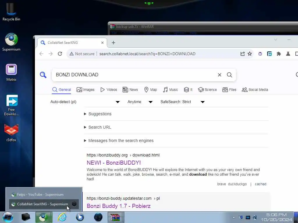The width and height of the screenshot is (298, 223).
Task: Click the SearXNG logo magnifier
Action: (x=43, y=75)
